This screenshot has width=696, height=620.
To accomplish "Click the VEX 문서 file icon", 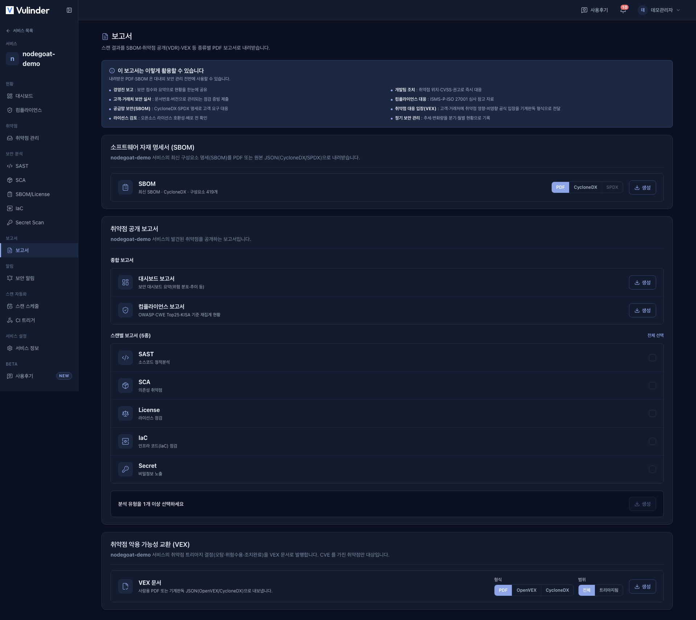I will pyautogui.click(x=125, y=586).
